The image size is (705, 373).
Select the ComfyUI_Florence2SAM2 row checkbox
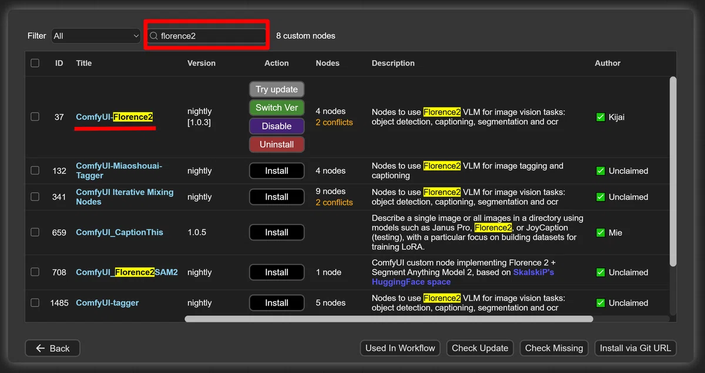[35, 272]
